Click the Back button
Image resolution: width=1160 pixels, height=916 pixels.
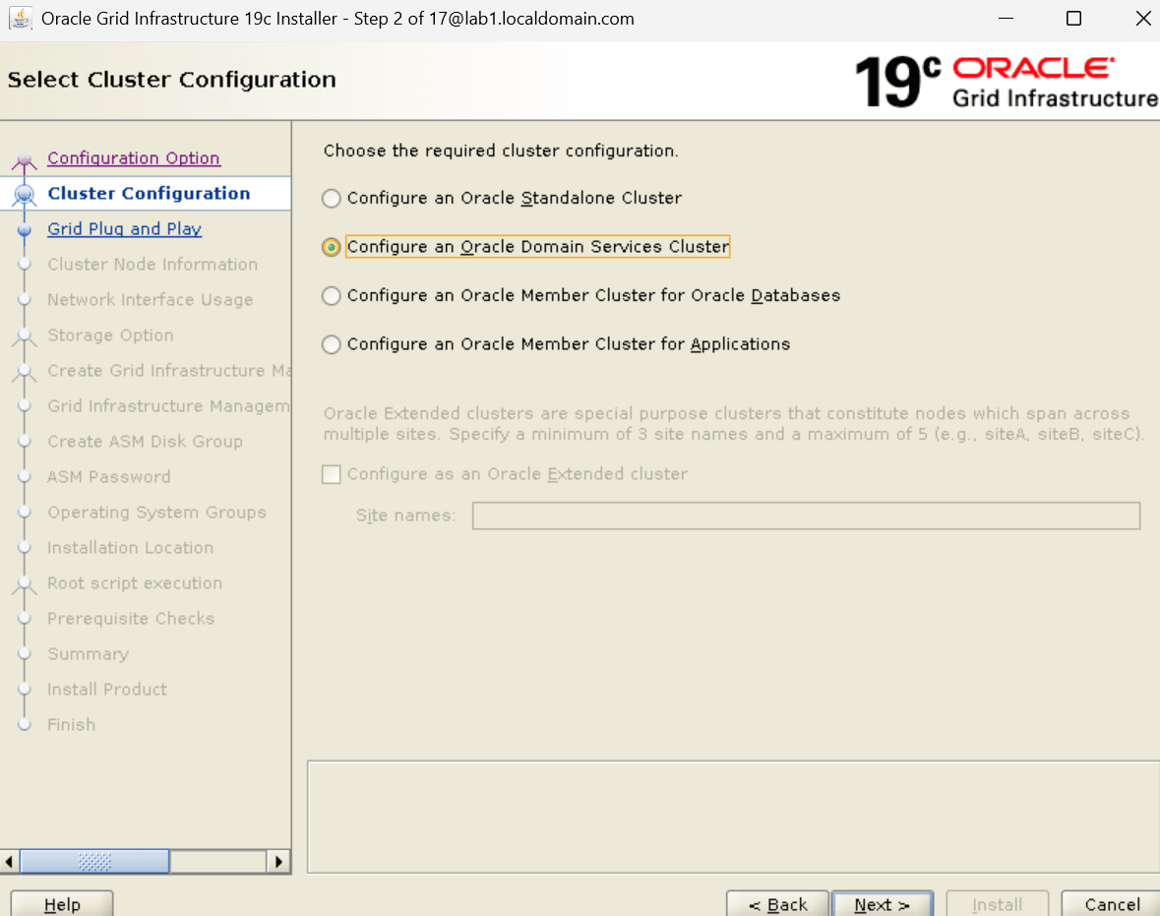click(x=777, y=904)
